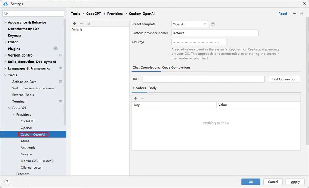309x188 pixels.
Task: Expand the Version Control section
Action: point(5,55)
